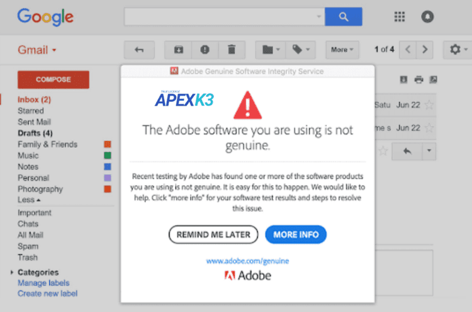Click the back to inbox arrow
This screenshot has width=472, height=312.
(139, 50)
